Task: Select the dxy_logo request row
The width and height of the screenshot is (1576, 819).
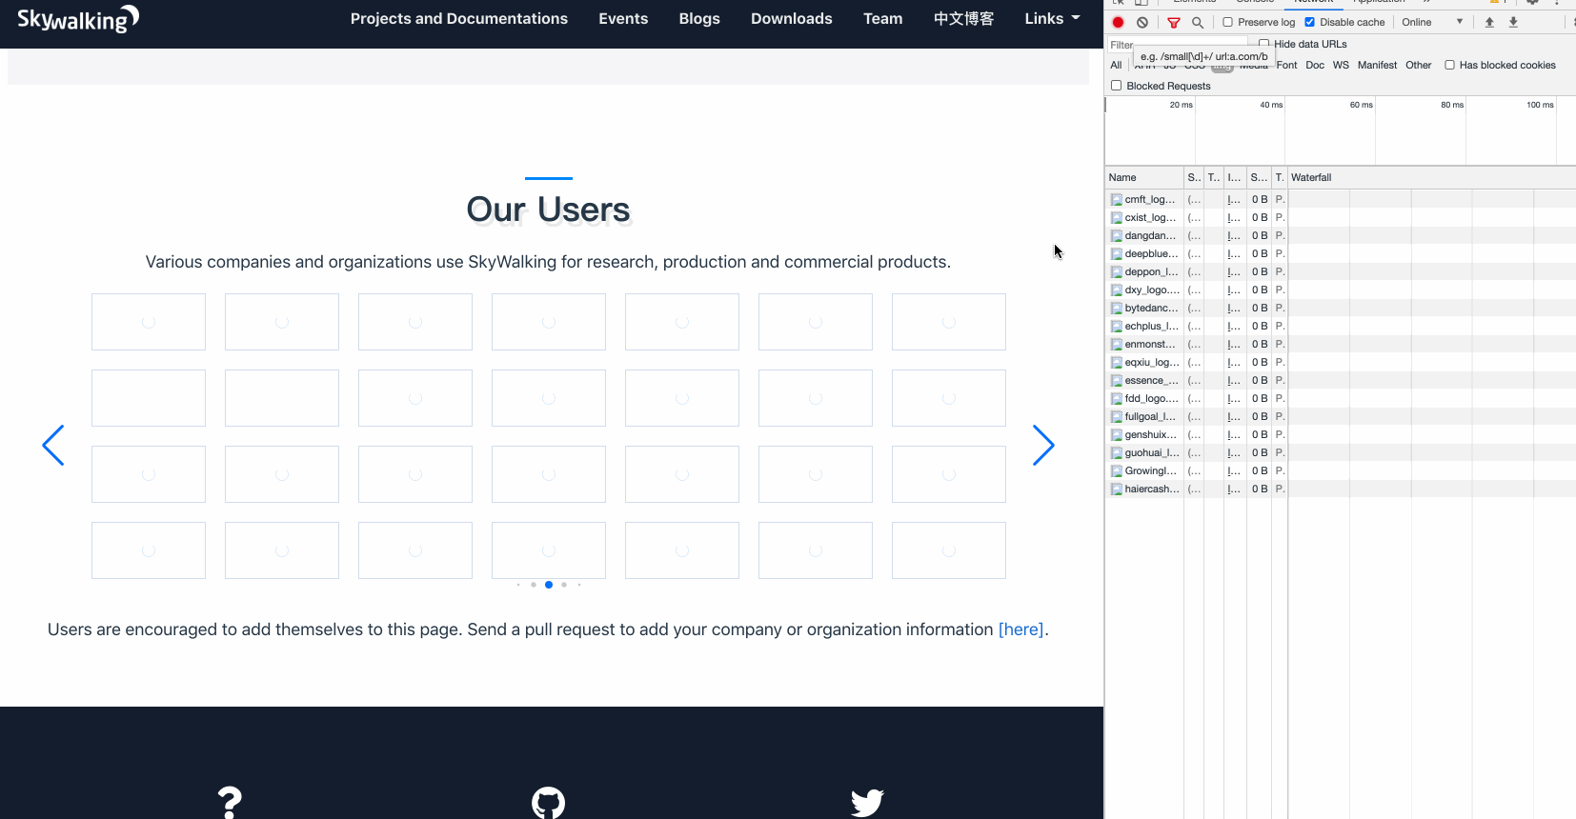Action: [1341, 290]
